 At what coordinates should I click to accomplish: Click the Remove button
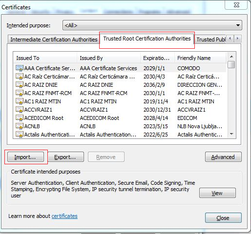[106, 157]
